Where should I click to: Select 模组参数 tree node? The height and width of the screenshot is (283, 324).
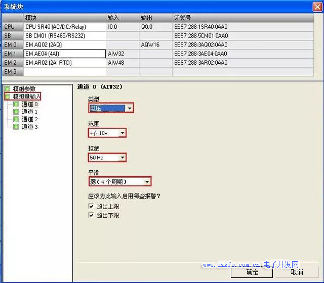pyautogui.click(x=24, y=89)
